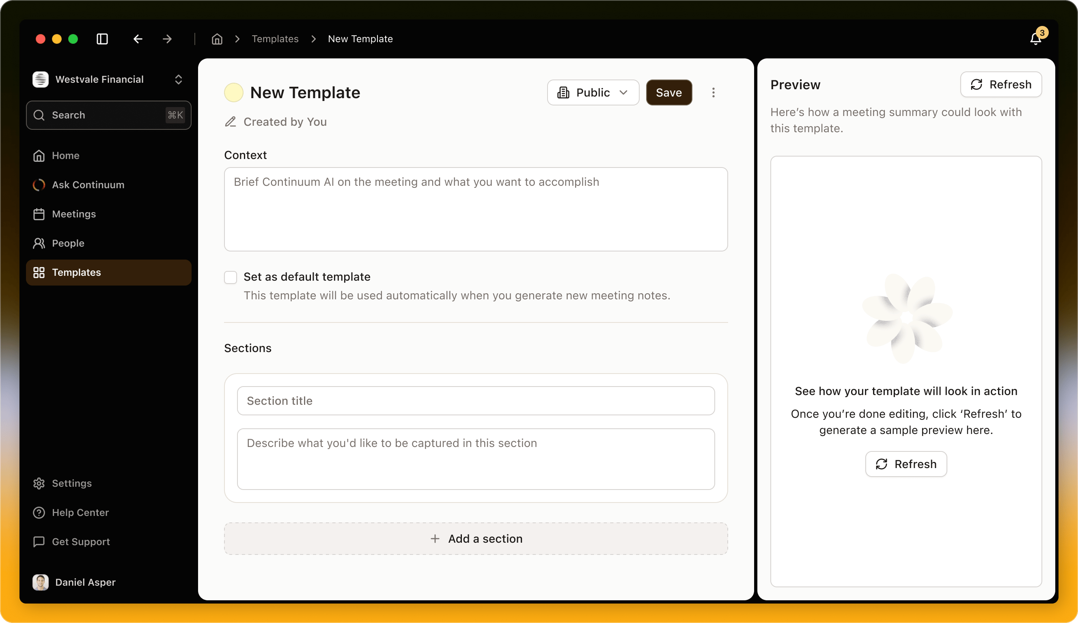Click the section description text area

coord(476,459)
